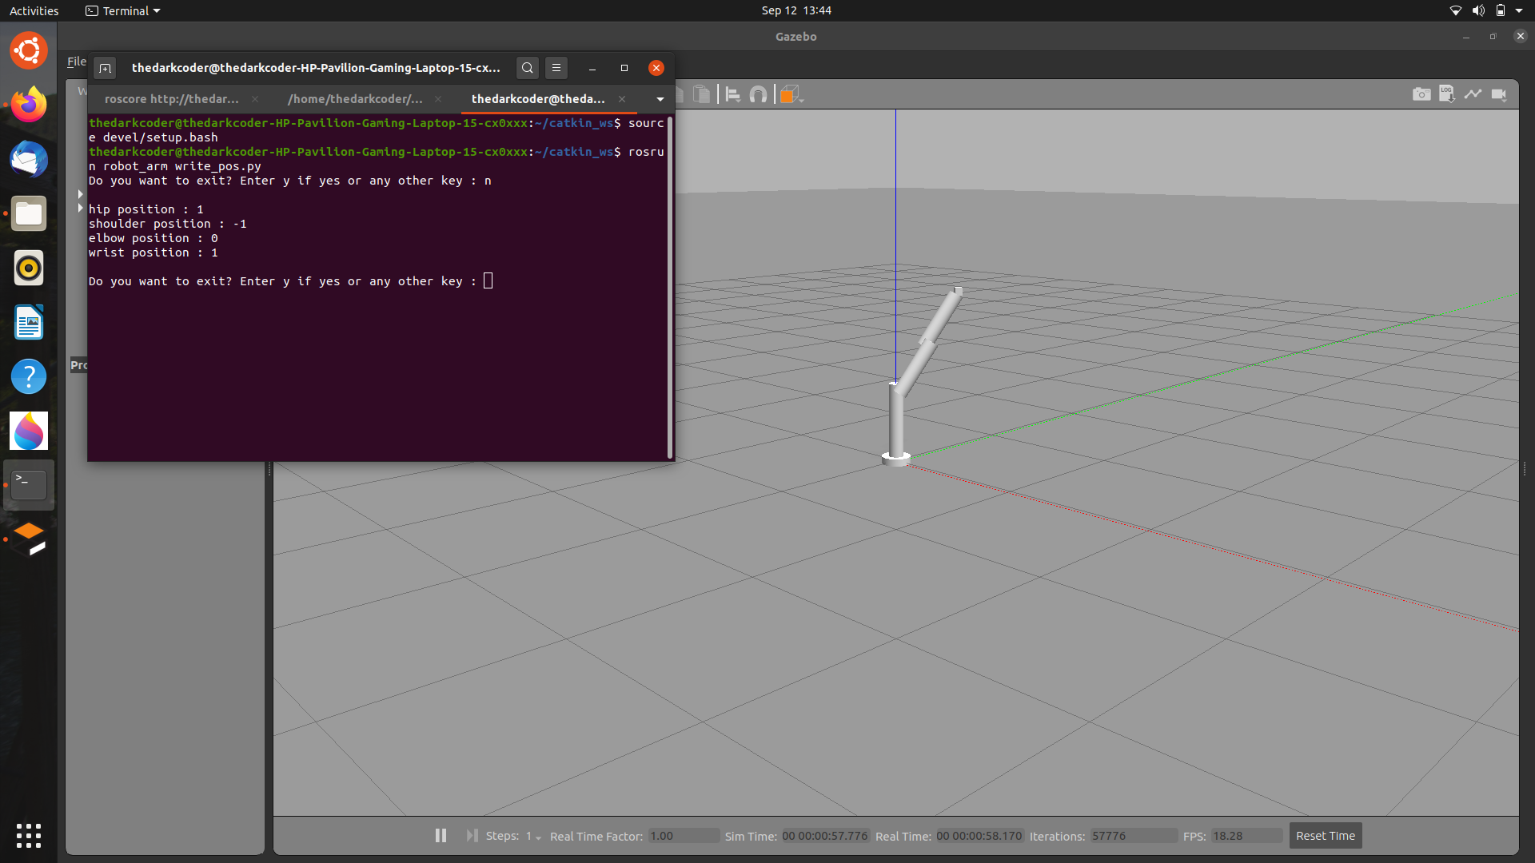1535x863 pixels.
Task: Switch to the /home/thedarkcoder terminal tab
Action: pyautogui.click(x=355, y=99)
